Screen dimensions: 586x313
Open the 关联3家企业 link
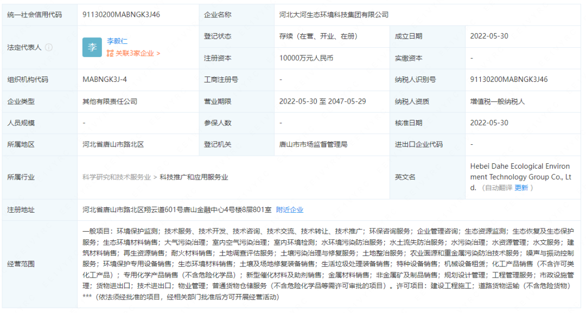133,53
